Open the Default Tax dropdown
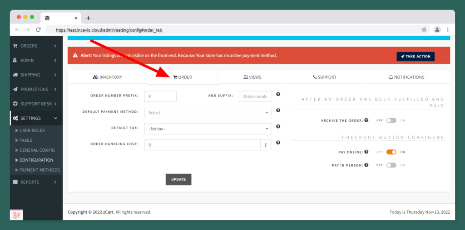 [208, 129]
